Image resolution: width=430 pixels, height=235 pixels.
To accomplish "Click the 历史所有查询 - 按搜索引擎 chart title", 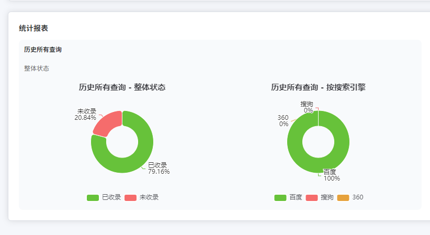I will click(x=318, y=87).
